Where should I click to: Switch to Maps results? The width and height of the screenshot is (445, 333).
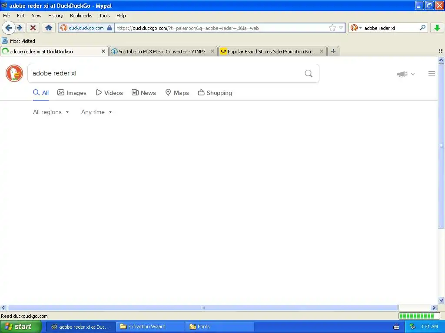pos(177,93)
